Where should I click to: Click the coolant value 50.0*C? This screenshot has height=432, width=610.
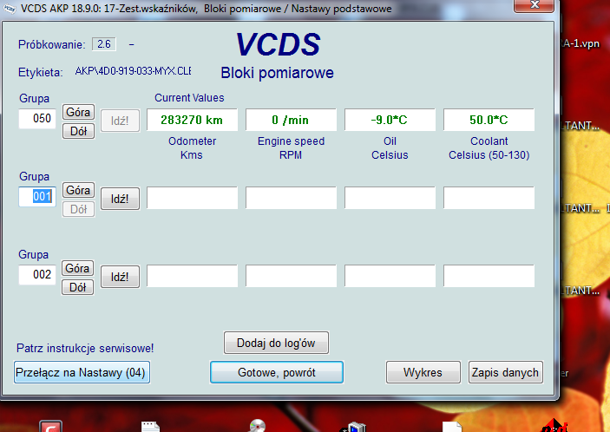pos(489,120)
